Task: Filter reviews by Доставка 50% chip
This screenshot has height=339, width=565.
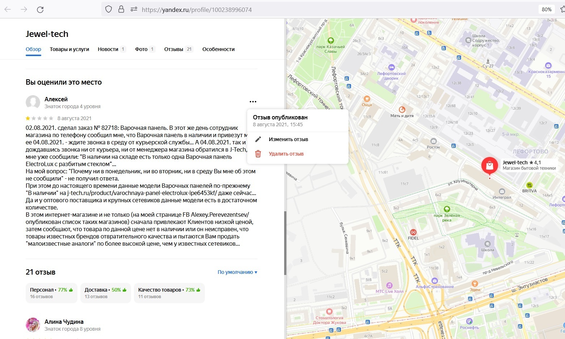Action: coord(105,293)
